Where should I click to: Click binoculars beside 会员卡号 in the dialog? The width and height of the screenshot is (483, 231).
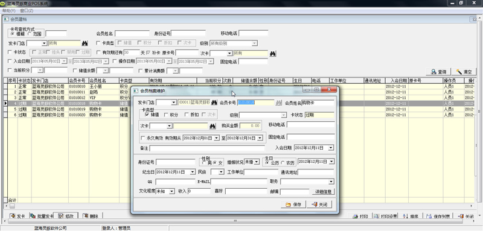tap(279, 103)
